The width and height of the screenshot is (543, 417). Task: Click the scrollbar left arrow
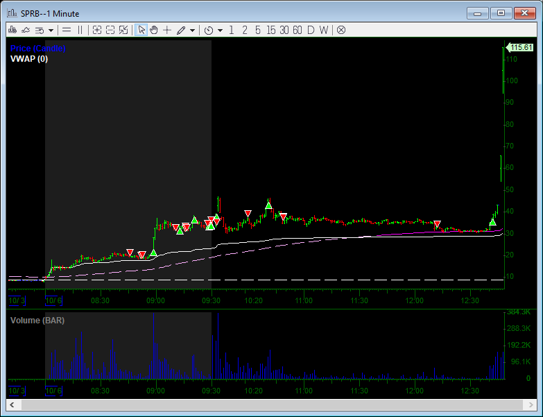click(x=12, y=405)
